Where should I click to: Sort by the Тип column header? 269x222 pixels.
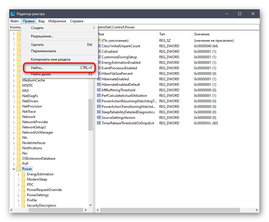coord(175,34)
